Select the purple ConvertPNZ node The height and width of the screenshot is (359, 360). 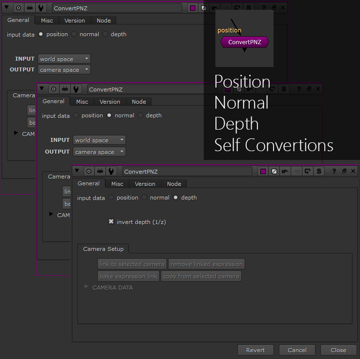[x=245, y=42]
